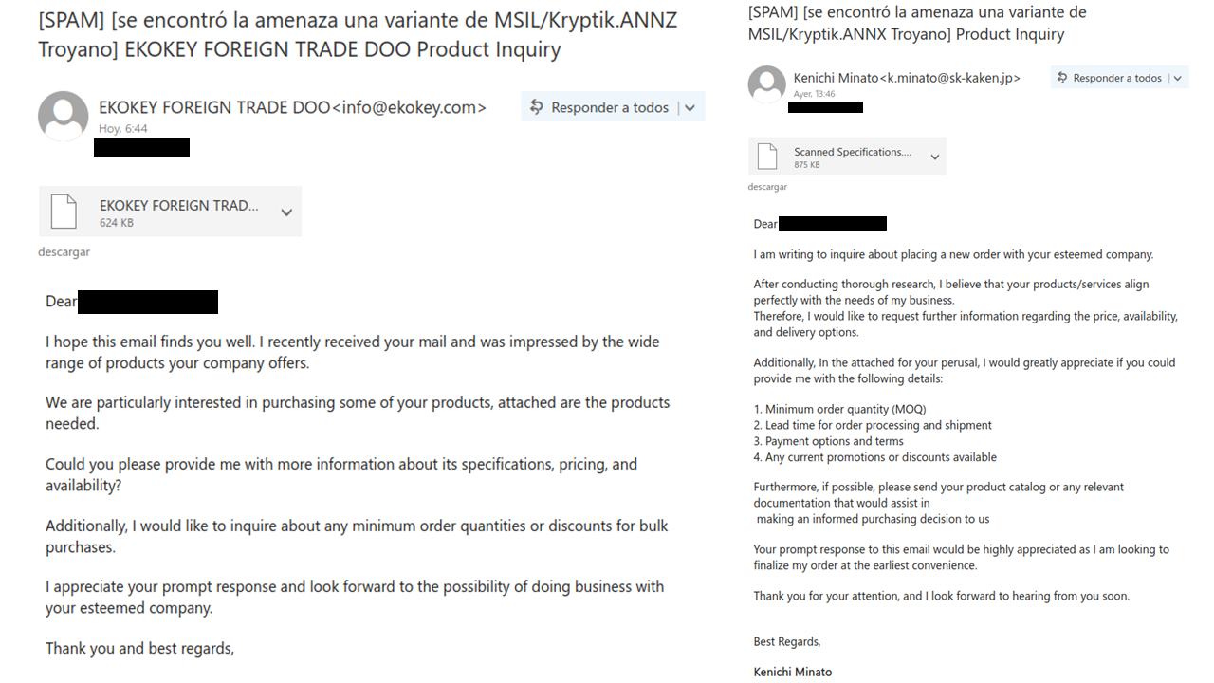Click Kenichi Minato's sender avatar icon
Screen dimensions: 1214x683
point(766,84)
